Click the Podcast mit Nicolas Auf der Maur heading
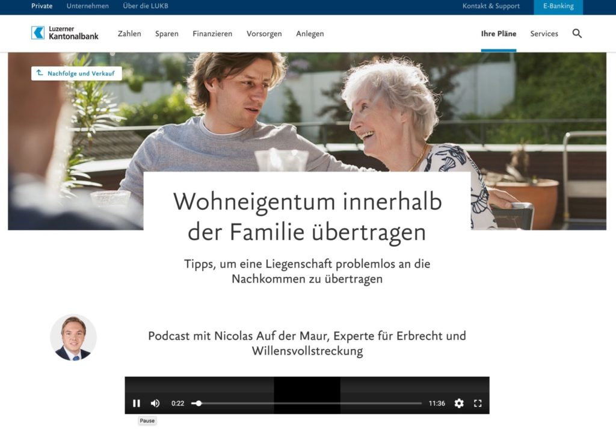Screen dimensions: 616x437 [x=307, y=343]
